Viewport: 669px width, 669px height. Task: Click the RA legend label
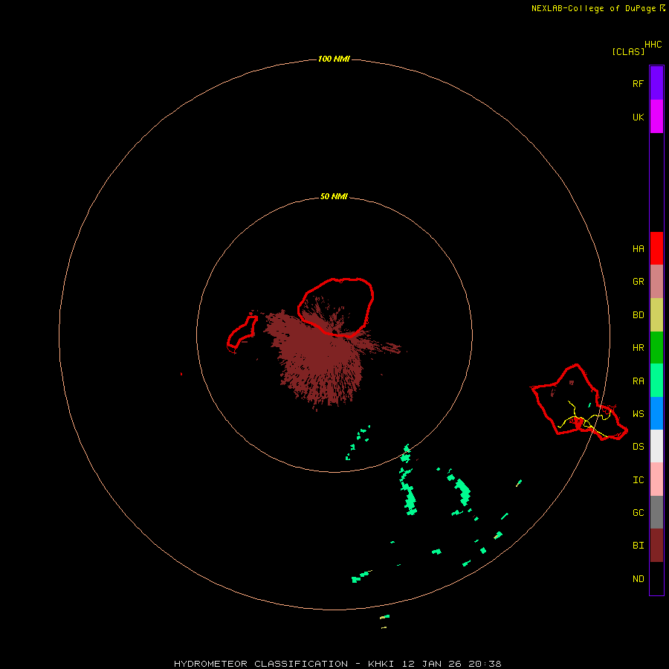pos(638,381)
